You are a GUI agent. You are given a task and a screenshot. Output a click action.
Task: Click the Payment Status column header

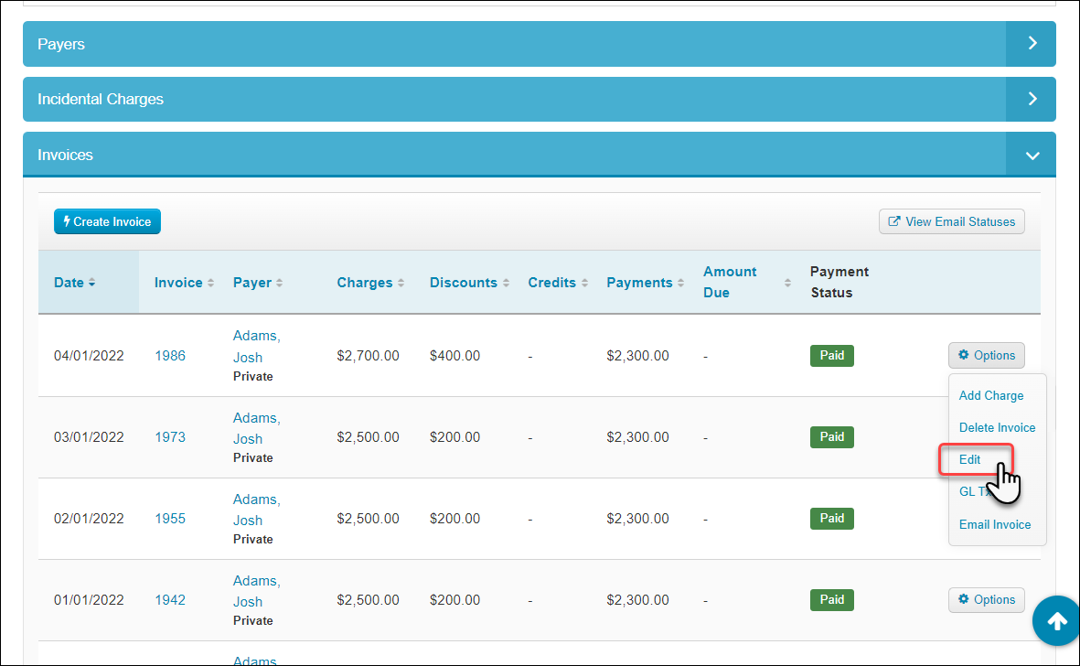[839, 283]
